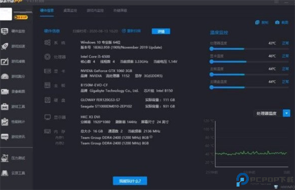Click the text "Windows 10 专业版 64位"

click(x=100, y=42)
